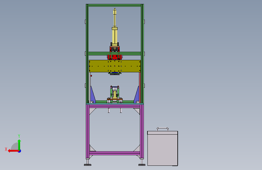Select the left blue triangular gusset bracket
Viewport: 262px width, 170px height.
(x=93, y=95)
